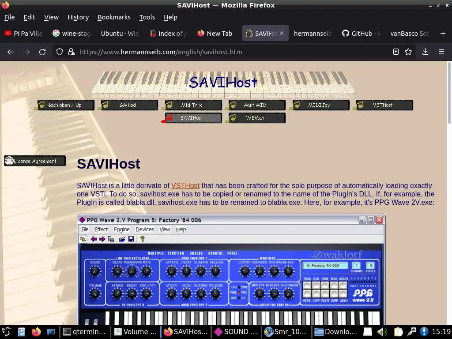Open the volume speaker tray icon
452x339 pixels.
coord(382,332)
